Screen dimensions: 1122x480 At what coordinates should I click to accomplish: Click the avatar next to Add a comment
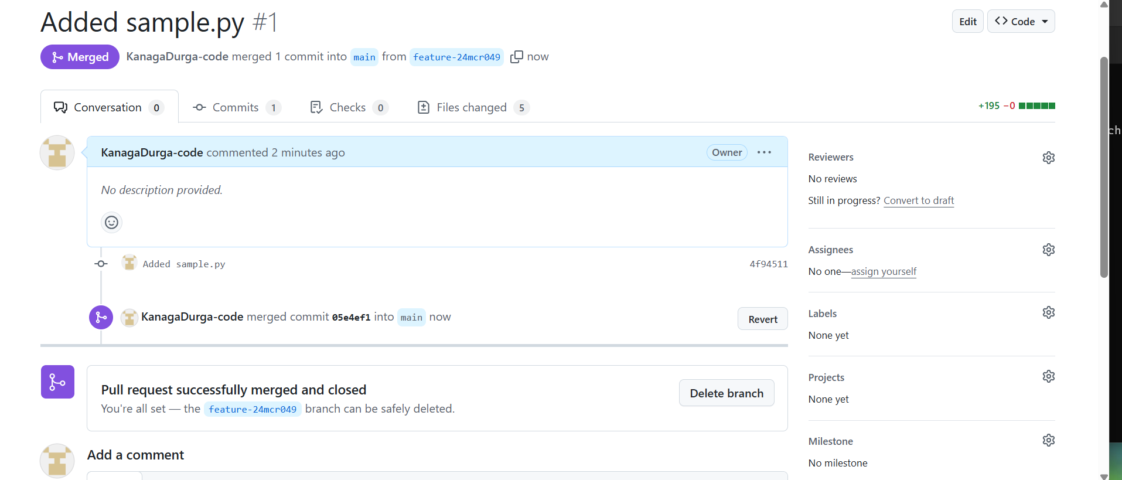coord(57,461)
